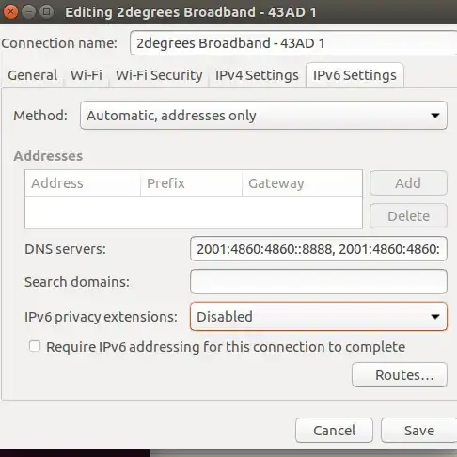Switch to IPv4 Settings tab

(x=257, y=75)
